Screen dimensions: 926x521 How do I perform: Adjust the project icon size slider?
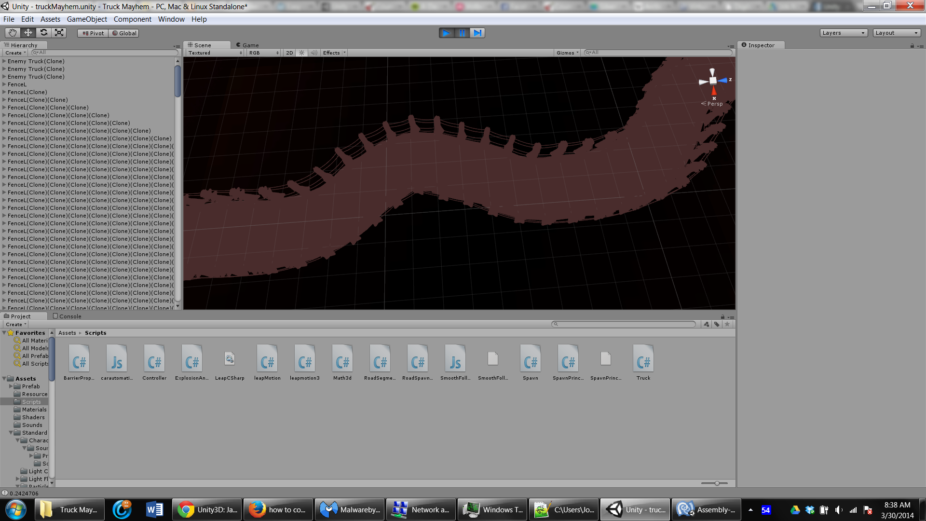coord(717,483)
